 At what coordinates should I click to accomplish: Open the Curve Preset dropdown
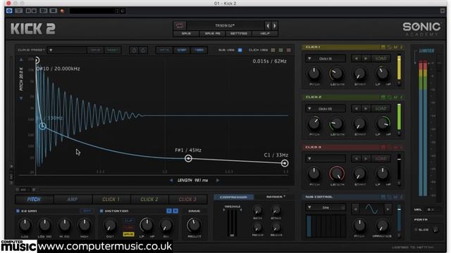pos(67,50)
